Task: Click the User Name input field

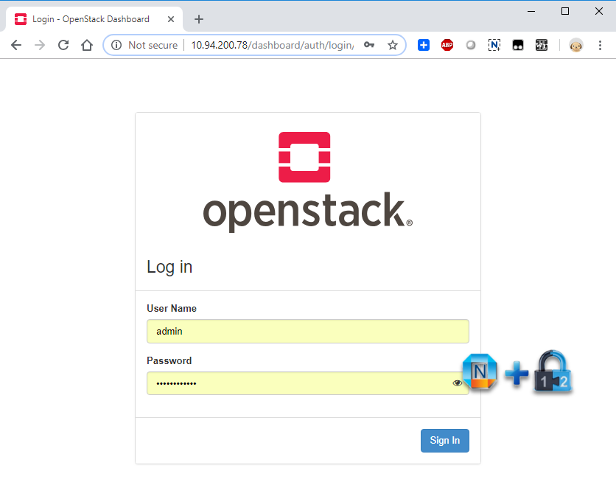Action: pos(307,331)
